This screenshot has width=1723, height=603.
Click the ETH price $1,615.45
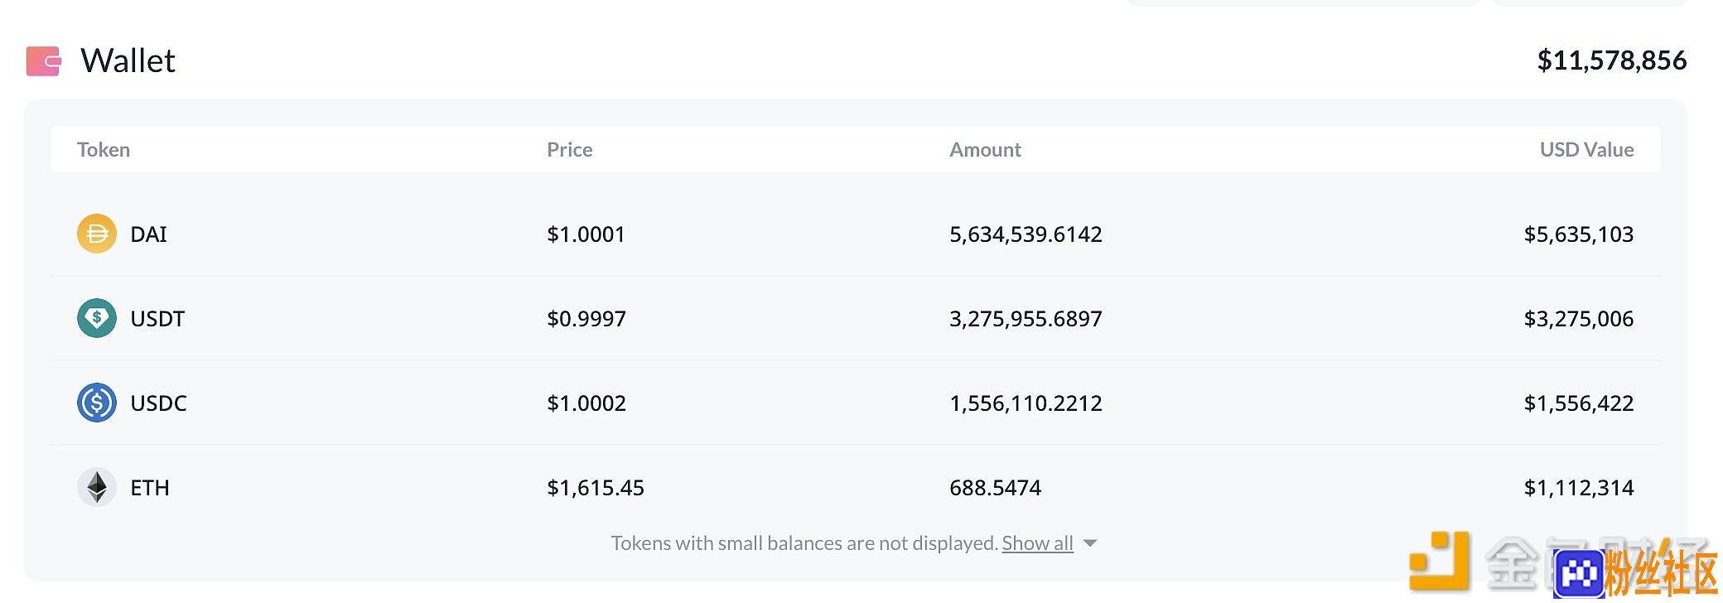[596, 488]
